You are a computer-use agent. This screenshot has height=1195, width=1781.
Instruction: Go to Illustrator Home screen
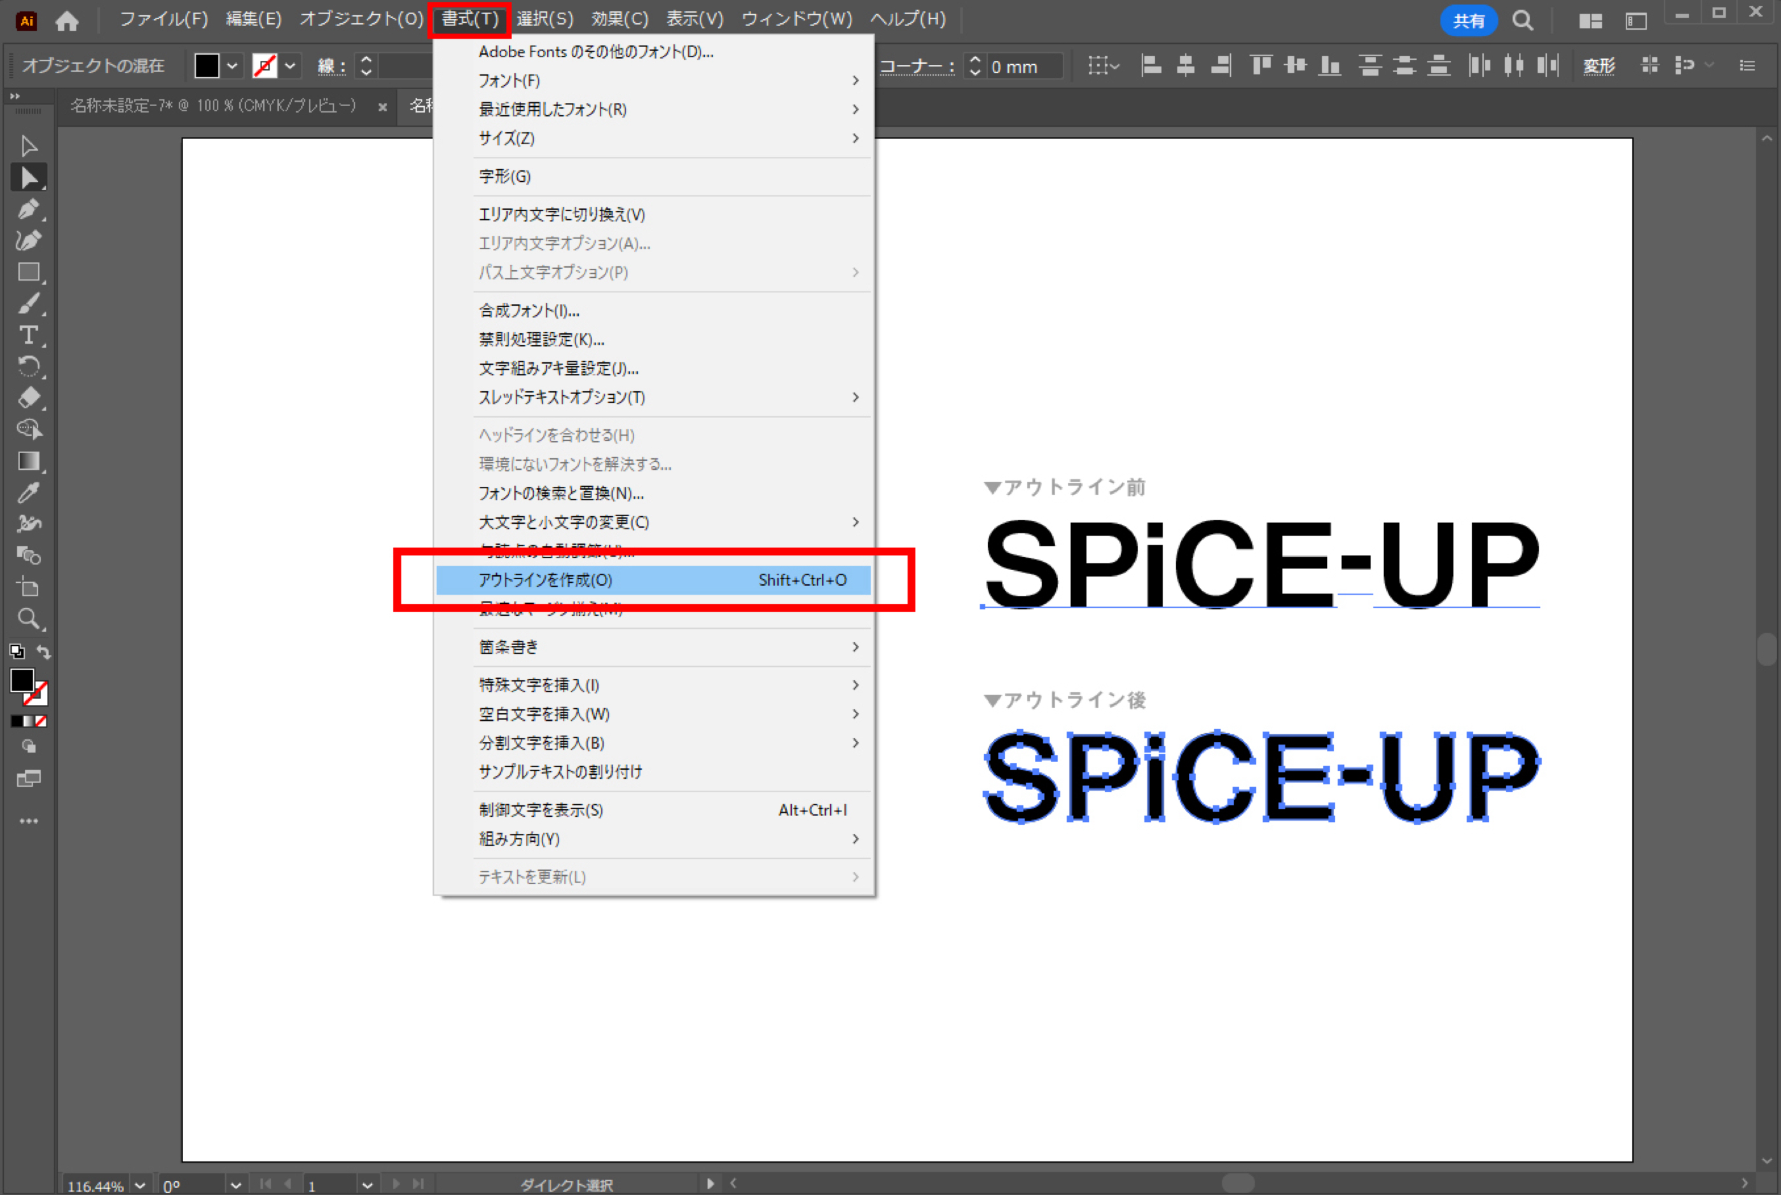coord(67,20)
